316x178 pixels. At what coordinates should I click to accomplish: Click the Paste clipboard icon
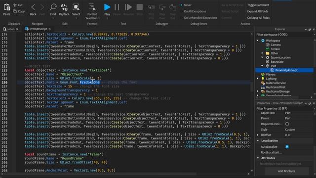(x=7, y=7)
